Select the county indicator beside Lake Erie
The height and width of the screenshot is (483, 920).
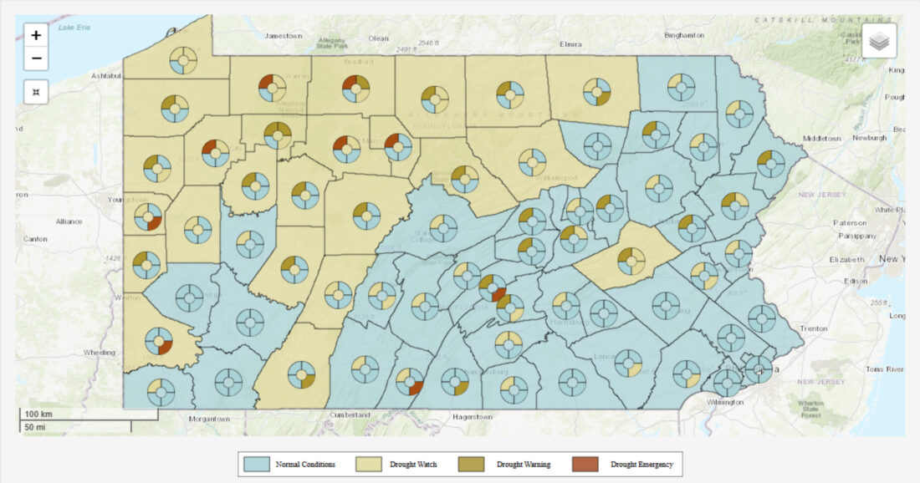[x=182, y=60]
